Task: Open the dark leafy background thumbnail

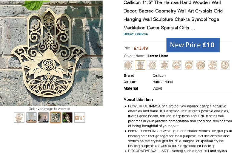Action: (67, 117)
